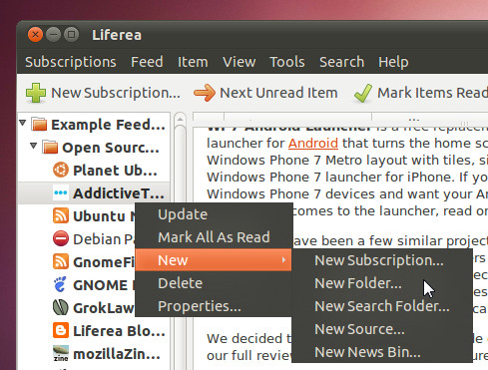Screen dimensions: 488x370
Task: Click the GNOME foot feed icon
Action: click(61, 284)
